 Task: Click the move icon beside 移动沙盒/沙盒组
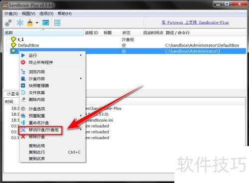[23, 130]
